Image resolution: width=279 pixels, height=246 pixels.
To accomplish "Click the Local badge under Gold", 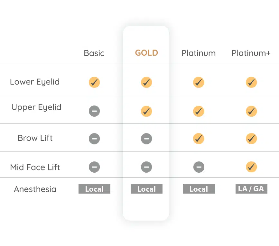I will point(146,189).
